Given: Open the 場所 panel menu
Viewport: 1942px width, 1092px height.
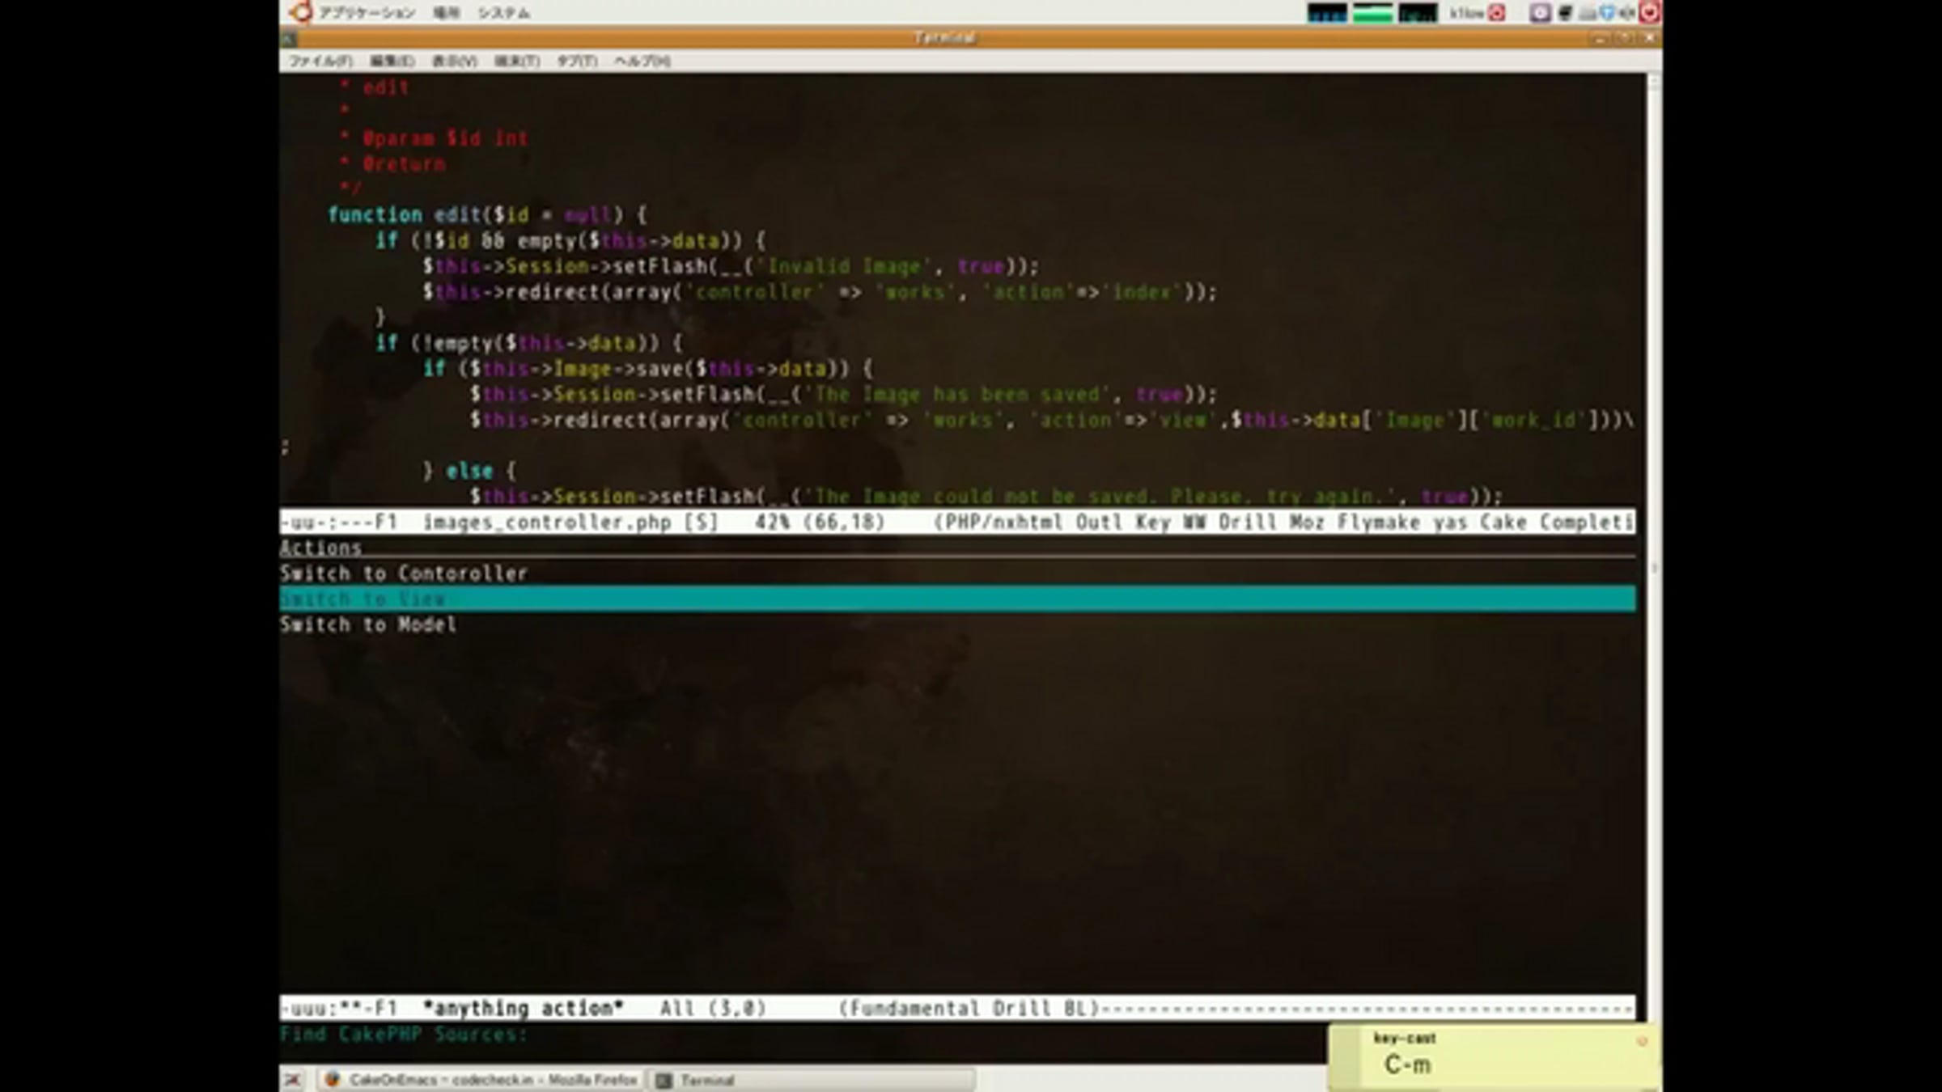Looking at the screenshot, I should 446,13.
